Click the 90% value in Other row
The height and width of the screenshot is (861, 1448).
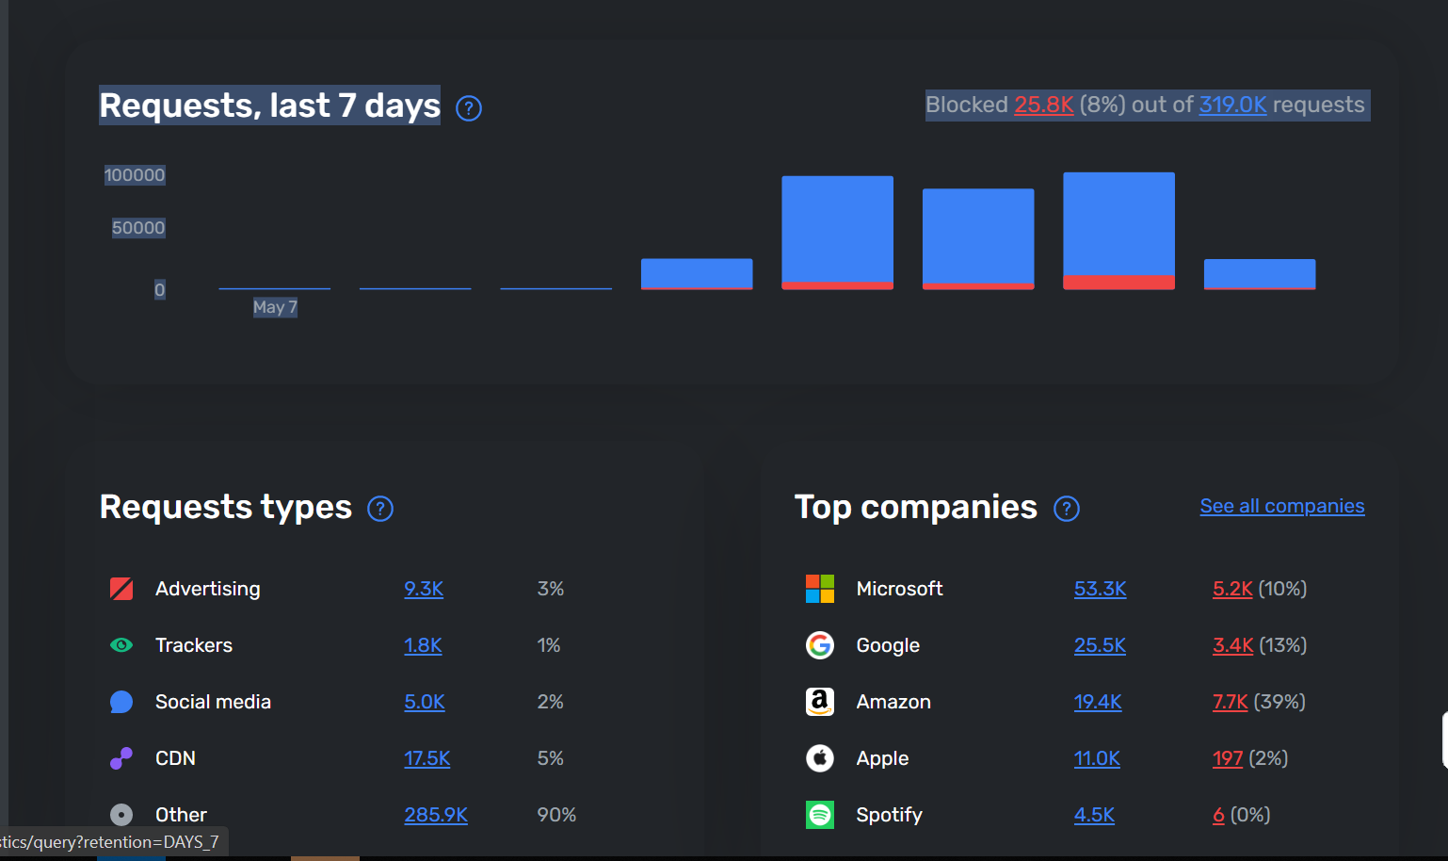[556, 815]
